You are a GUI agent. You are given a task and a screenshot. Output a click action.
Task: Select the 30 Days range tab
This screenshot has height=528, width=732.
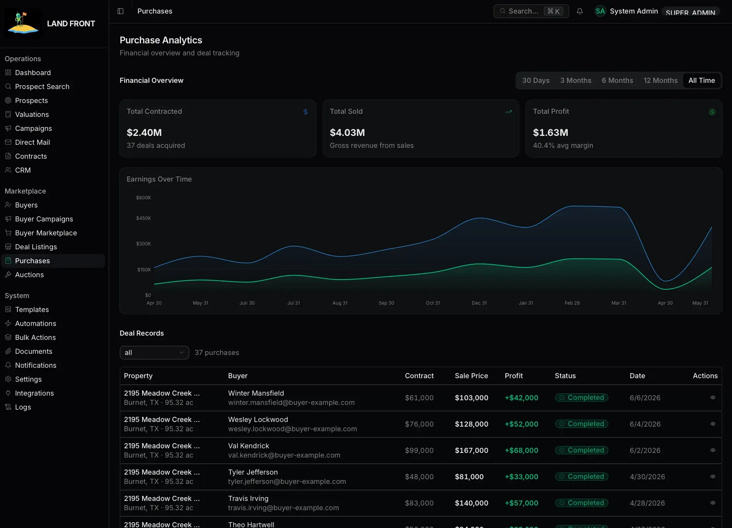click(x=536, y=81)
